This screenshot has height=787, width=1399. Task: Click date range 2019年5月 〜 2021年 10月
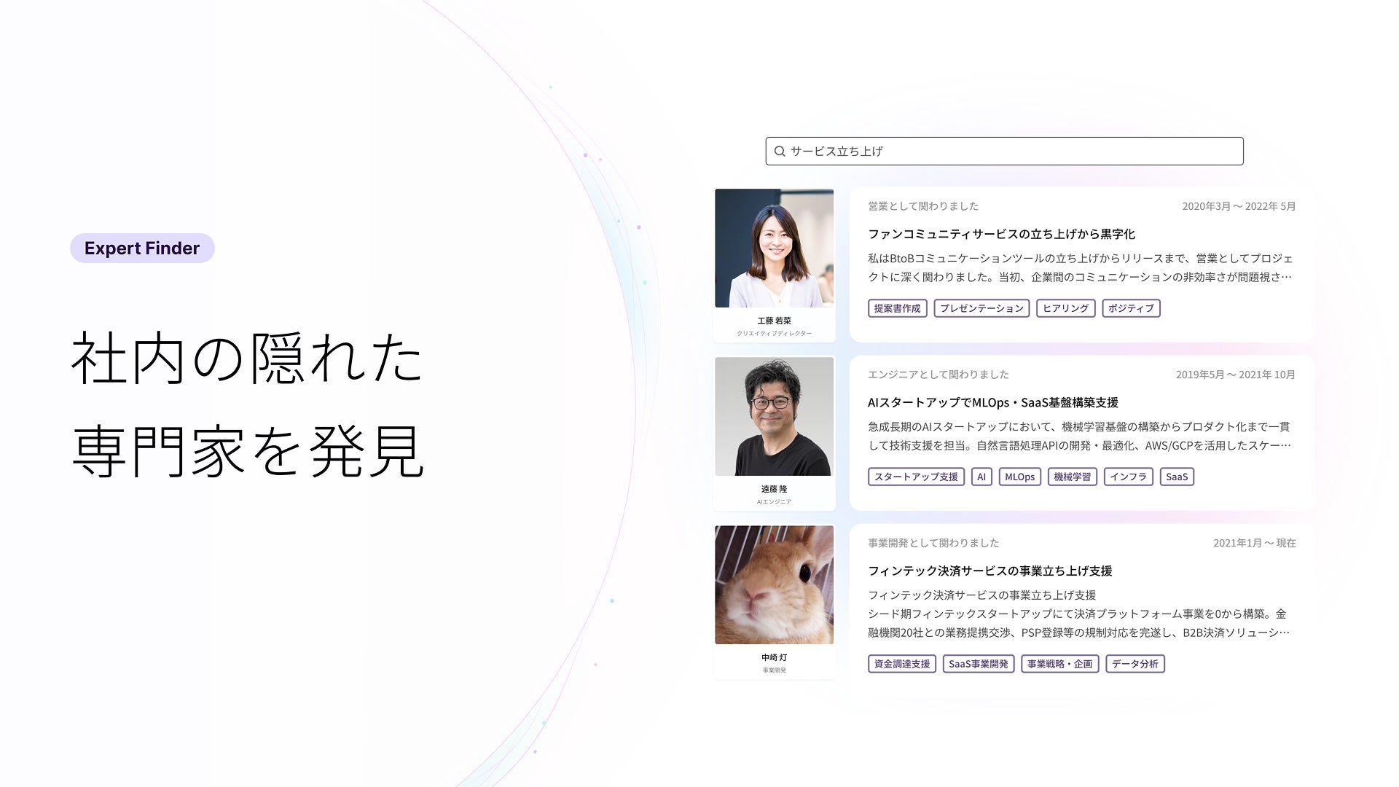pyautogui.click(x=1236, y=375)
